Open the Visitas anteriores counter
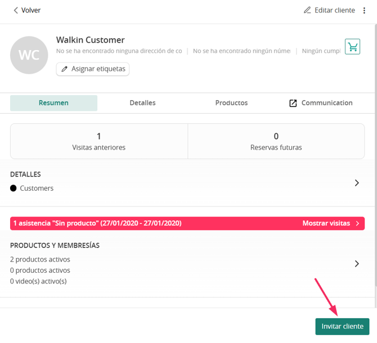Image resolution: width=377 pixels, height=343 pixels. (99, 141)
